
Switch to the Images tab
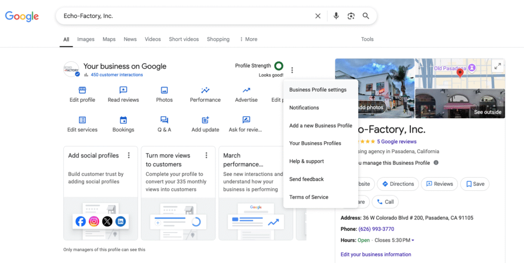pyautogui.click(x=86, y=39)
